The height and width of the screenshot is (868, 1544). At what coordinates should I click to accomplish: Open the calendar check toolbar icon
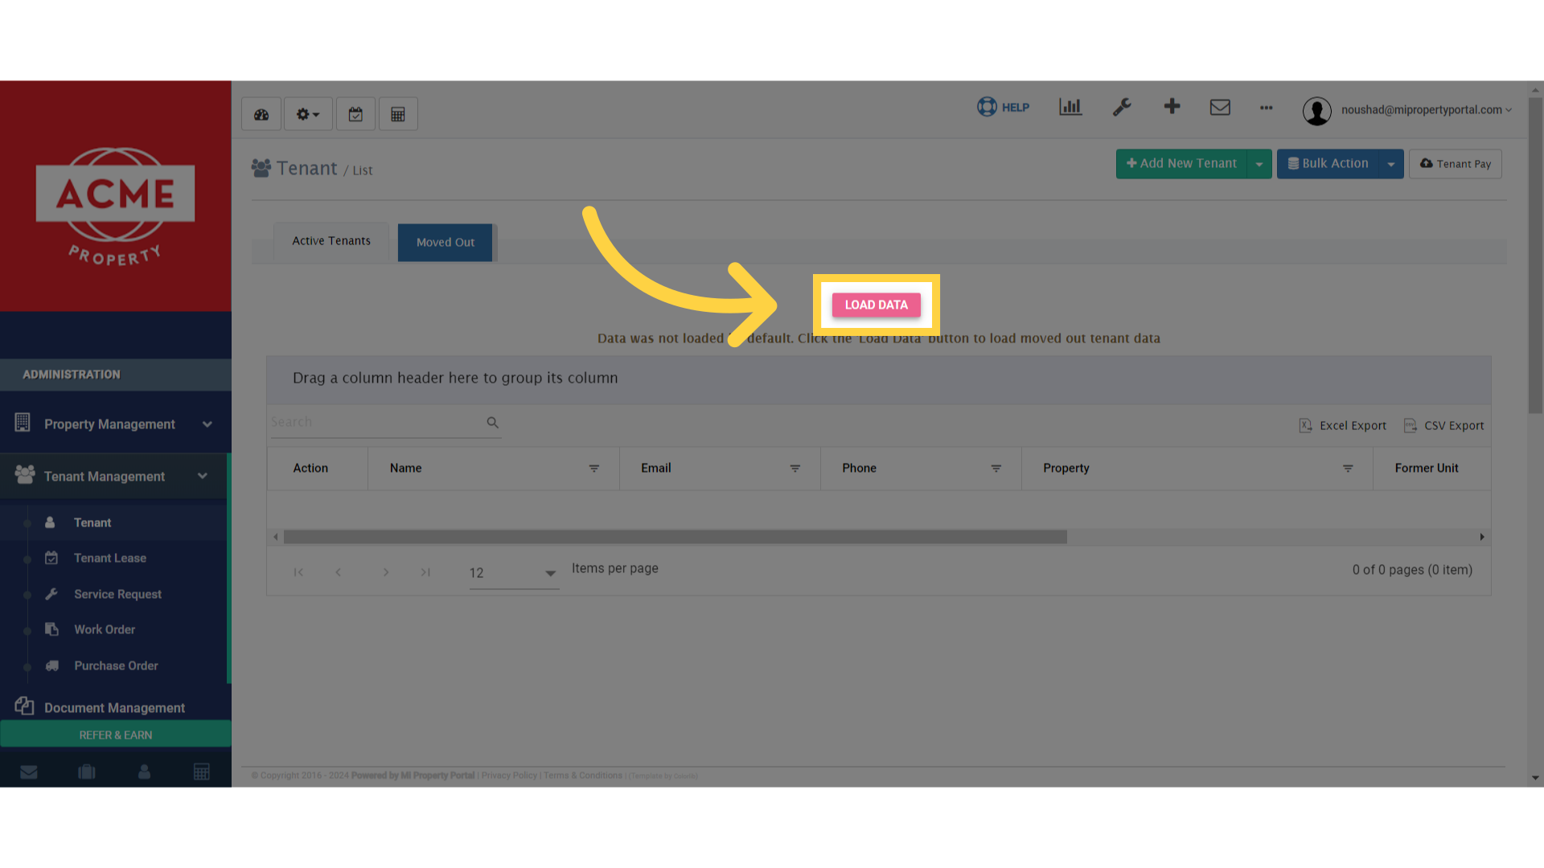pos(355,114)
